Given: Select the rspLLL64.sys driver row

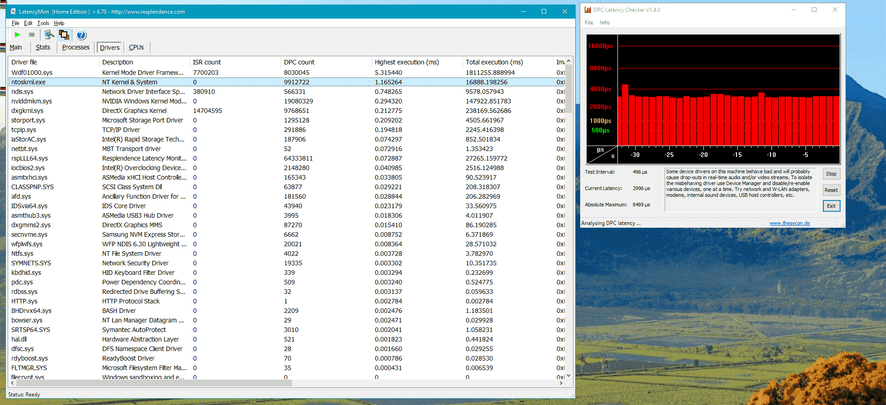Looking at the screenshot, I should pyautogui.click(x=287, y=158).
